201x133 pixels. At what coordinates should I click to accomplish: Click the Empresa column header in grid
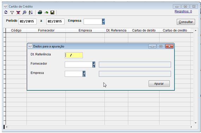(85, 31)
